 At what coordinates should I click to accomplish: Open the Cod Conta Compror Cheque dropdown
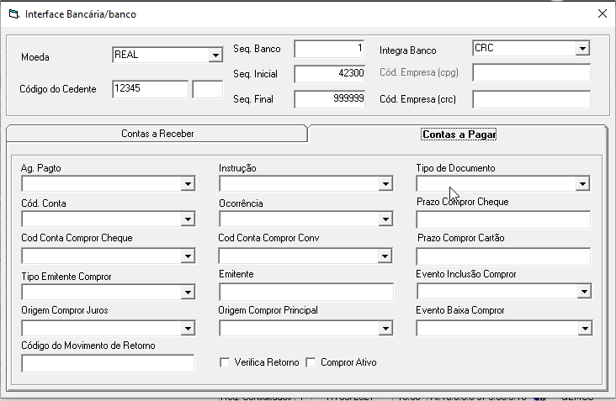point(188,256)
